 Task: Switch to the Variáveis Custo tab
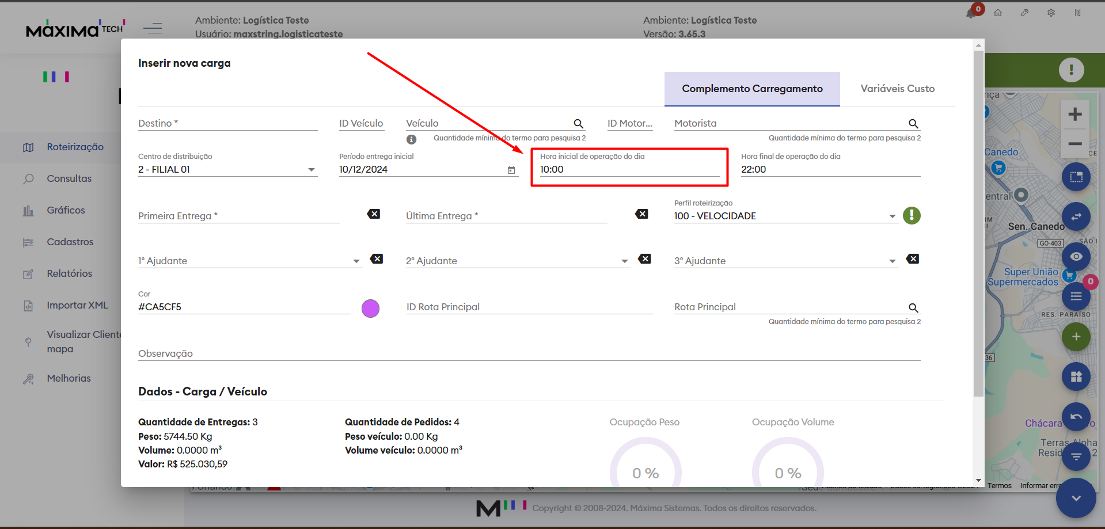click(897, 89)
